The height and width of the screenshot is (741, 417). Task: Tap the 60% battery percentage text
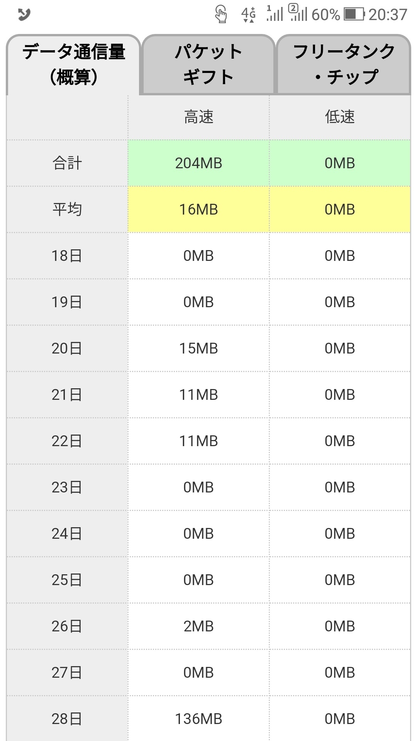[325, 15]
